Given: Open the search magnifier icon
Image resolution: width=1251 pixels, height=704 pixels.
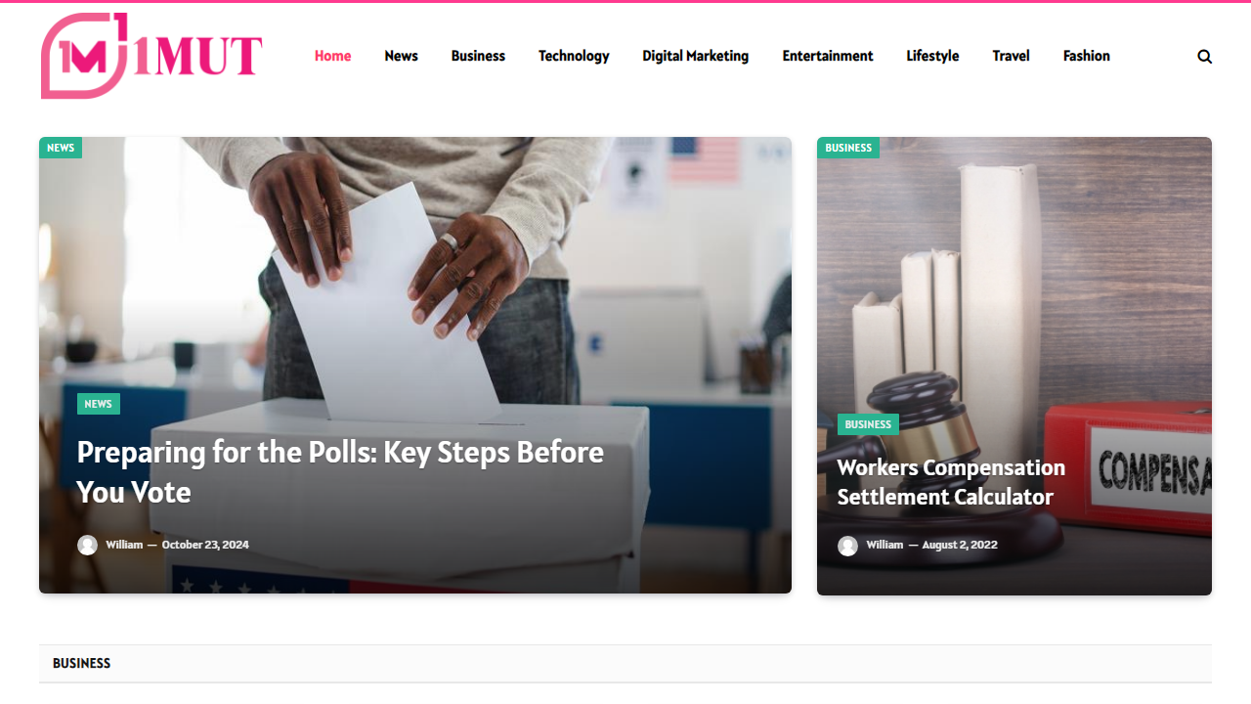Looking at the screenshot, I should pyautogui.click(x=1204, y=57).
